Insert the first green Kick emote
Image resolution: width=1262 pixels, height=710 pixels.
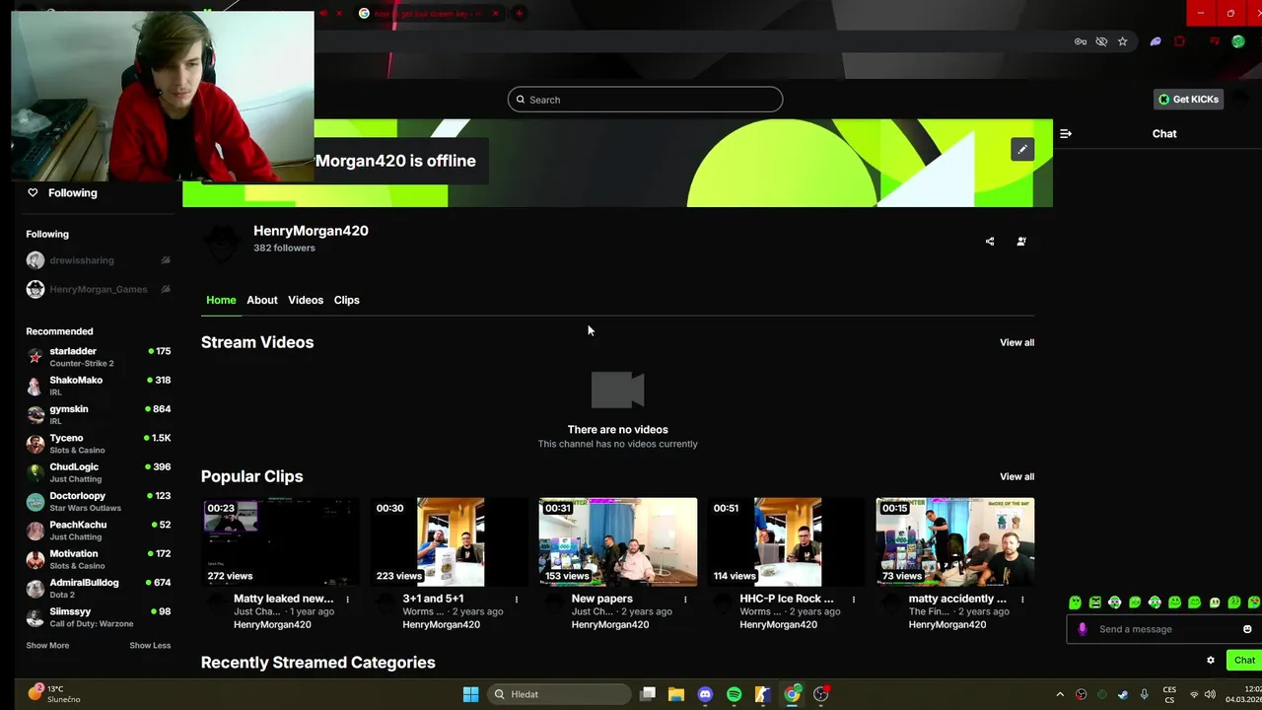point(1075,603)
